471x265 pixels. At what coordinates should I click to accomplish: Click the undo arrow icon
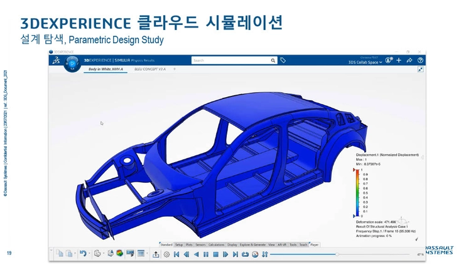pyautogui.click(x=83, y=254)
